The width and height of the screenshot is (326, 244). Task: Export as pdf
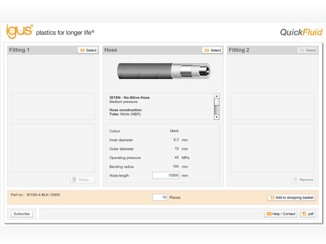point(308,214)
